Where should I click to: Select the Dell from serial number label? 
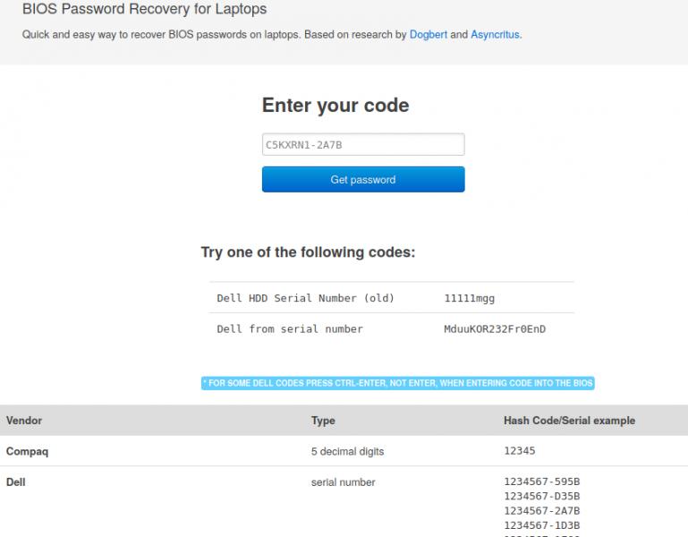tap(290, 328)
